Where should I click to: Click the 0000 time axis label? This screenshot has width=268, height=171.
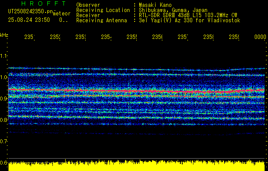[x=260, y=37]
